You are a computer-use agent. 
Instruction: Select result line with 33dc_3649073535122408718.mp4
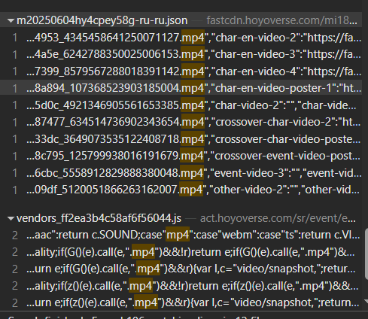click(x=181, y=139)
